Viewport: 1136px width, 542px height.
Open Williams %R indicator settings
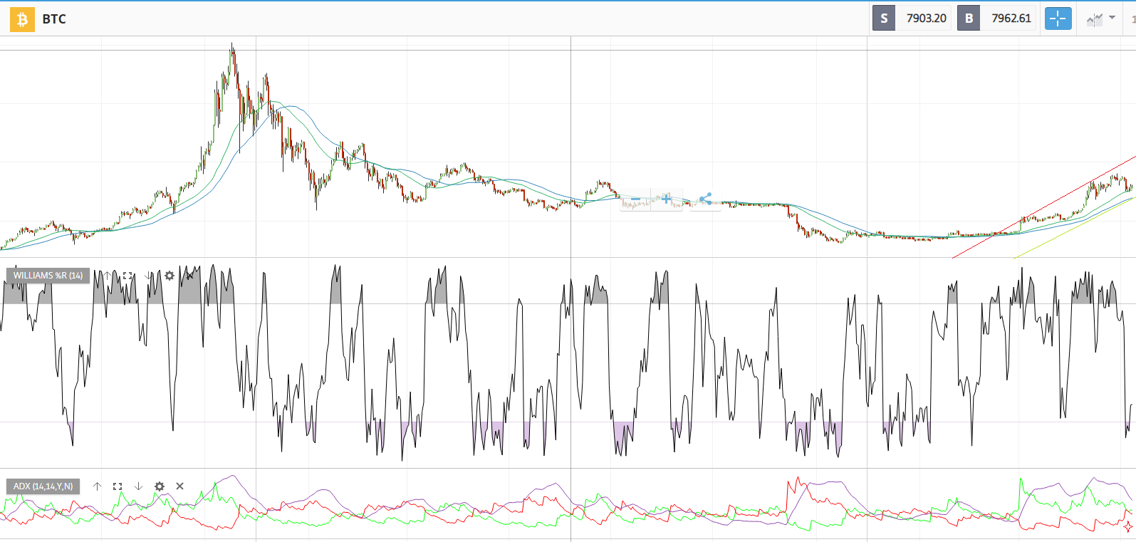click(x=170, y=276)
